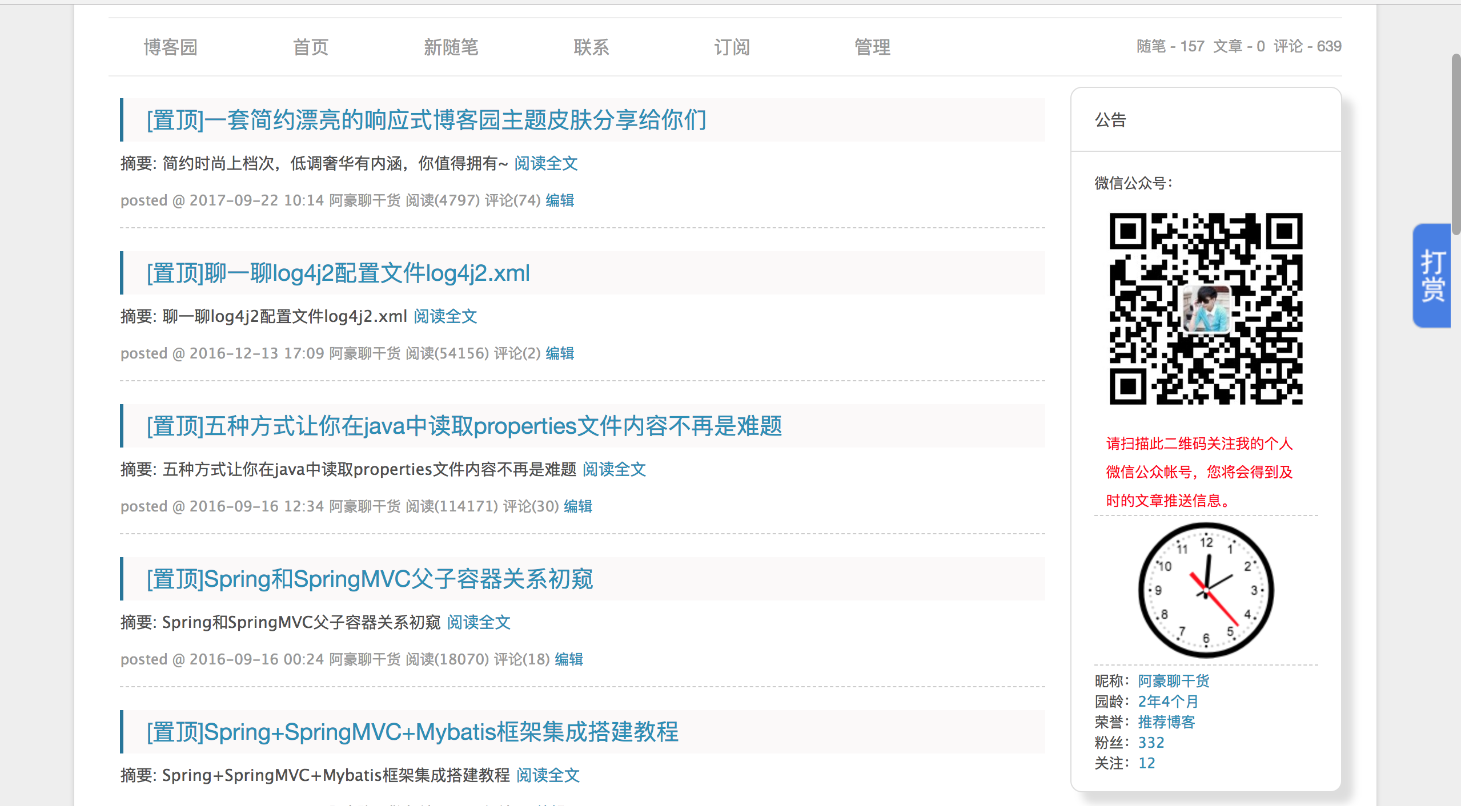
Task: Click 编辑 on the 2016-09-16 00:24 post
Action: pos(569,659)
